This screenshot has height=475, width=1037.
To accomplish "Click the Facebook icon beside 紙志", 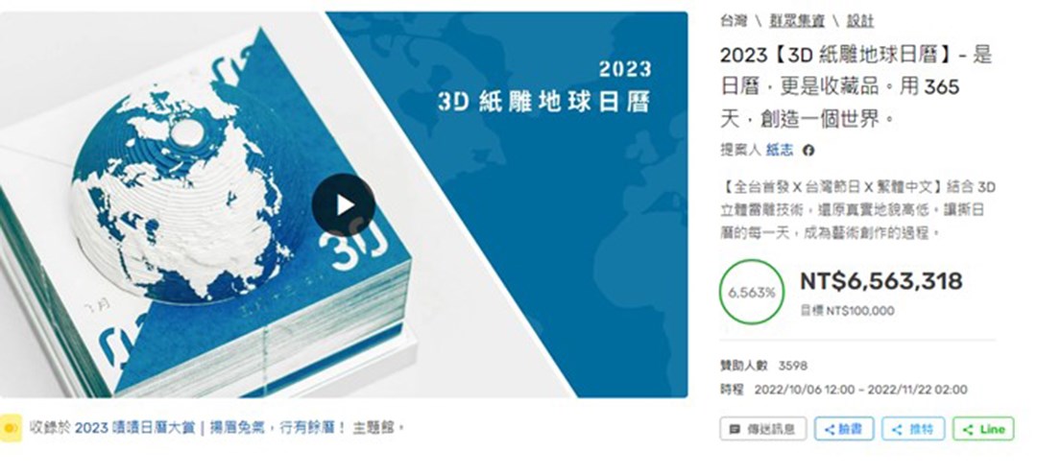I will [808, 151].
